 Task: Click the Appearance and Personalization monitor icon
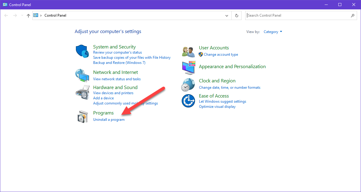coord(189,68)
